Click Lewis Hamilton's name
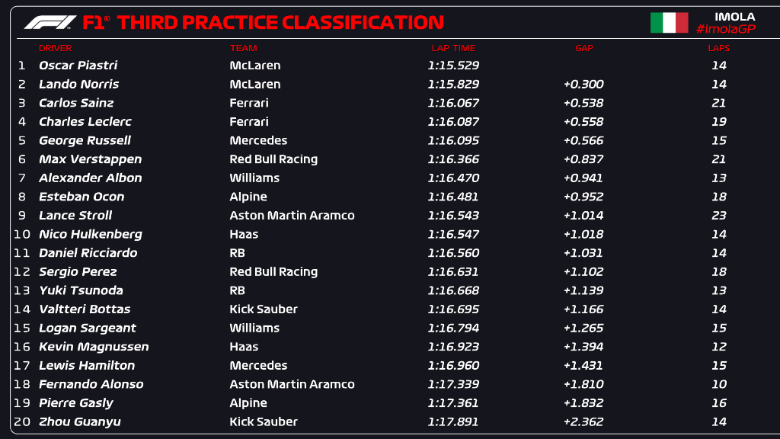Screen dimensions: 780x439 point(87,365)
